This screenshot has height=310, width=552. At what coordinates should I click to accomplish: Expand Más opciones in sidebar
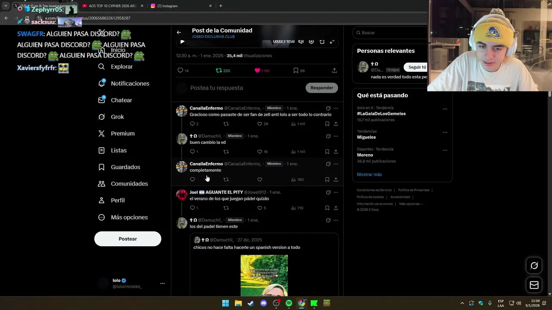tap(123, 217)
